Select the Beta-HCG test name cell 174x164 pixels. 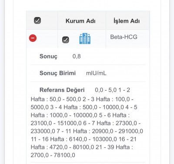click(x=124, y=37)
